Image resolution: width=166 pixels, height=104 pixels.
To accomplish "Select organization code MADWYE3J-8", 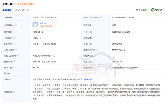I will (119, 50).
